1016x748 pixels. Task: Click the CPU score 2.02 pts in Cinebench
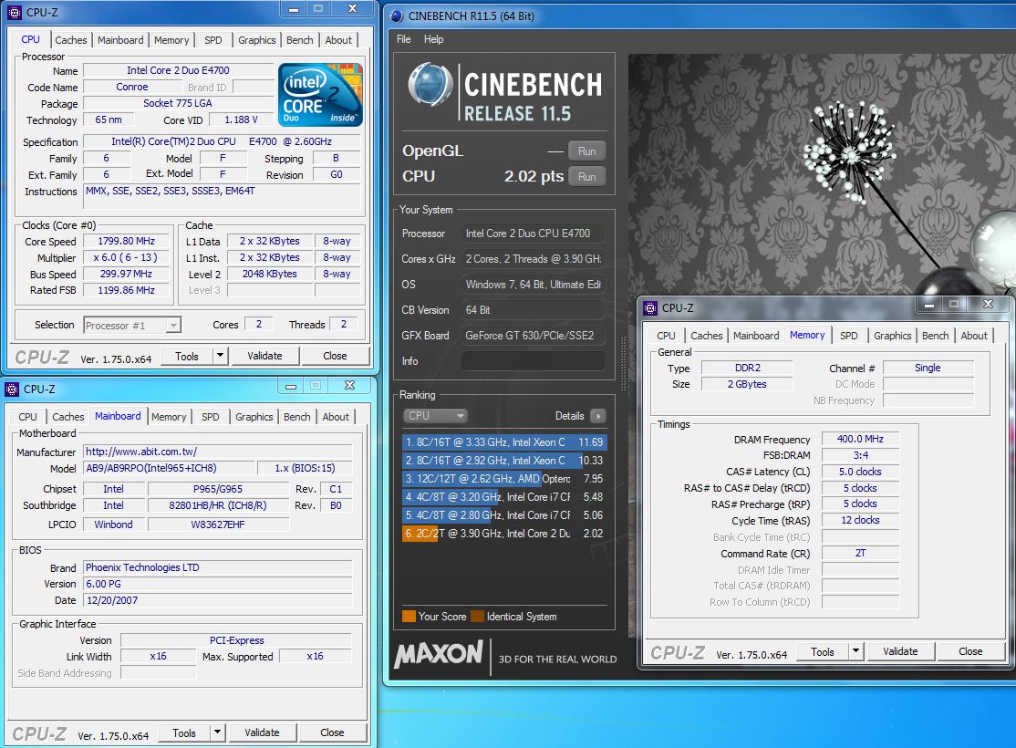coord(534,176)
